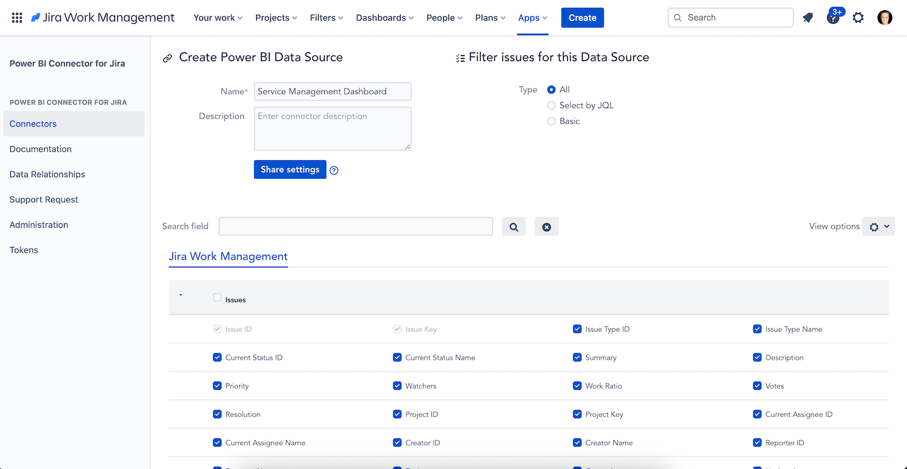Uncheck the Current Assignee ID checkbox
907x469 pixels.
coord(757,414)
